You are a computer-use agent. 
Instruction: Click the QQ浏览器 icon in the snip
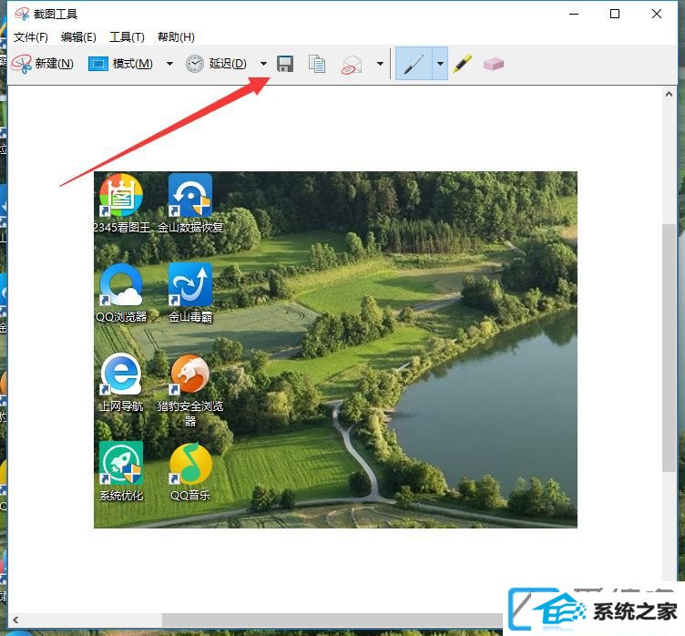121,284
